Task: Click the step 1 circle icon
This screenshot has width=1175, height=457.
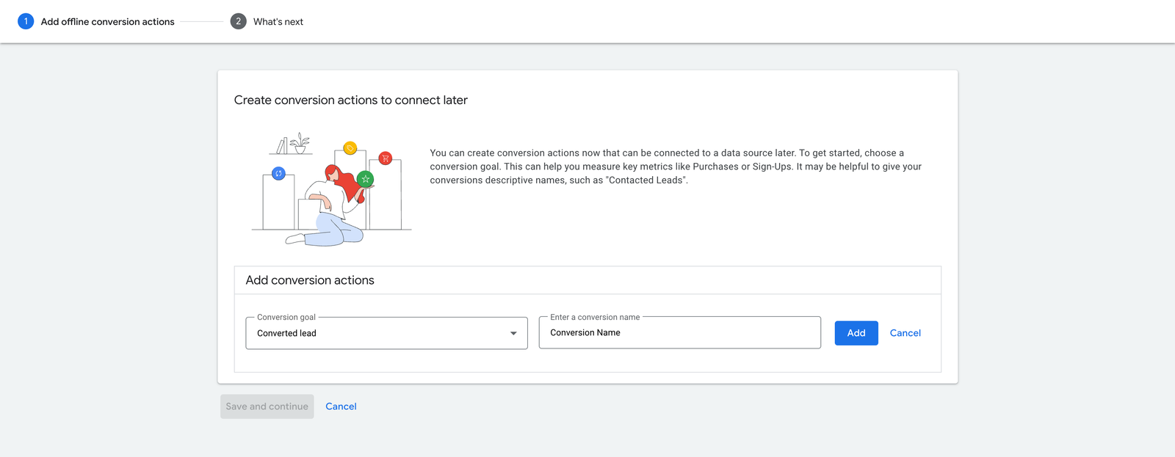Action: pos(26,21)
